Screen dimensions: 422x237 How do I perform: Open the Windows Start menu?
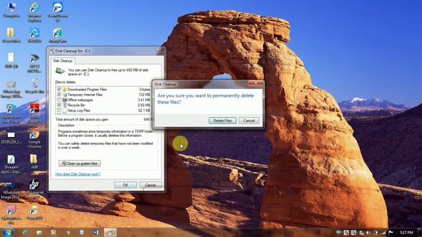click(8, 232)
